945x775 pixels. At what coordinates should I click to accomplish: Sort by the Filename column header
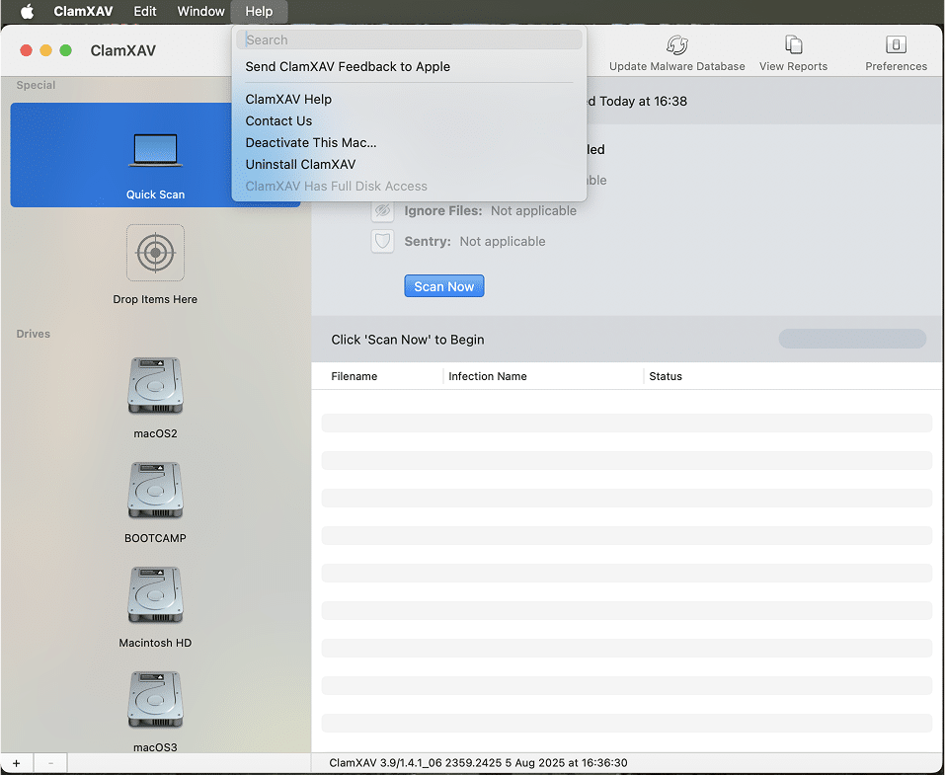[x=354, y=377]
